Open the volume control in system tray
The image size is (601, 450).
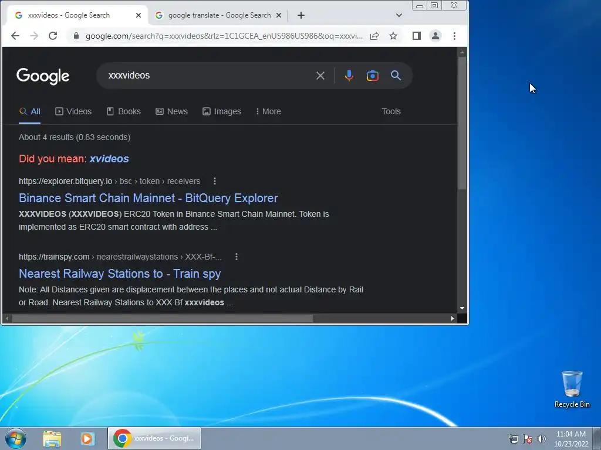tap(542, 439)
